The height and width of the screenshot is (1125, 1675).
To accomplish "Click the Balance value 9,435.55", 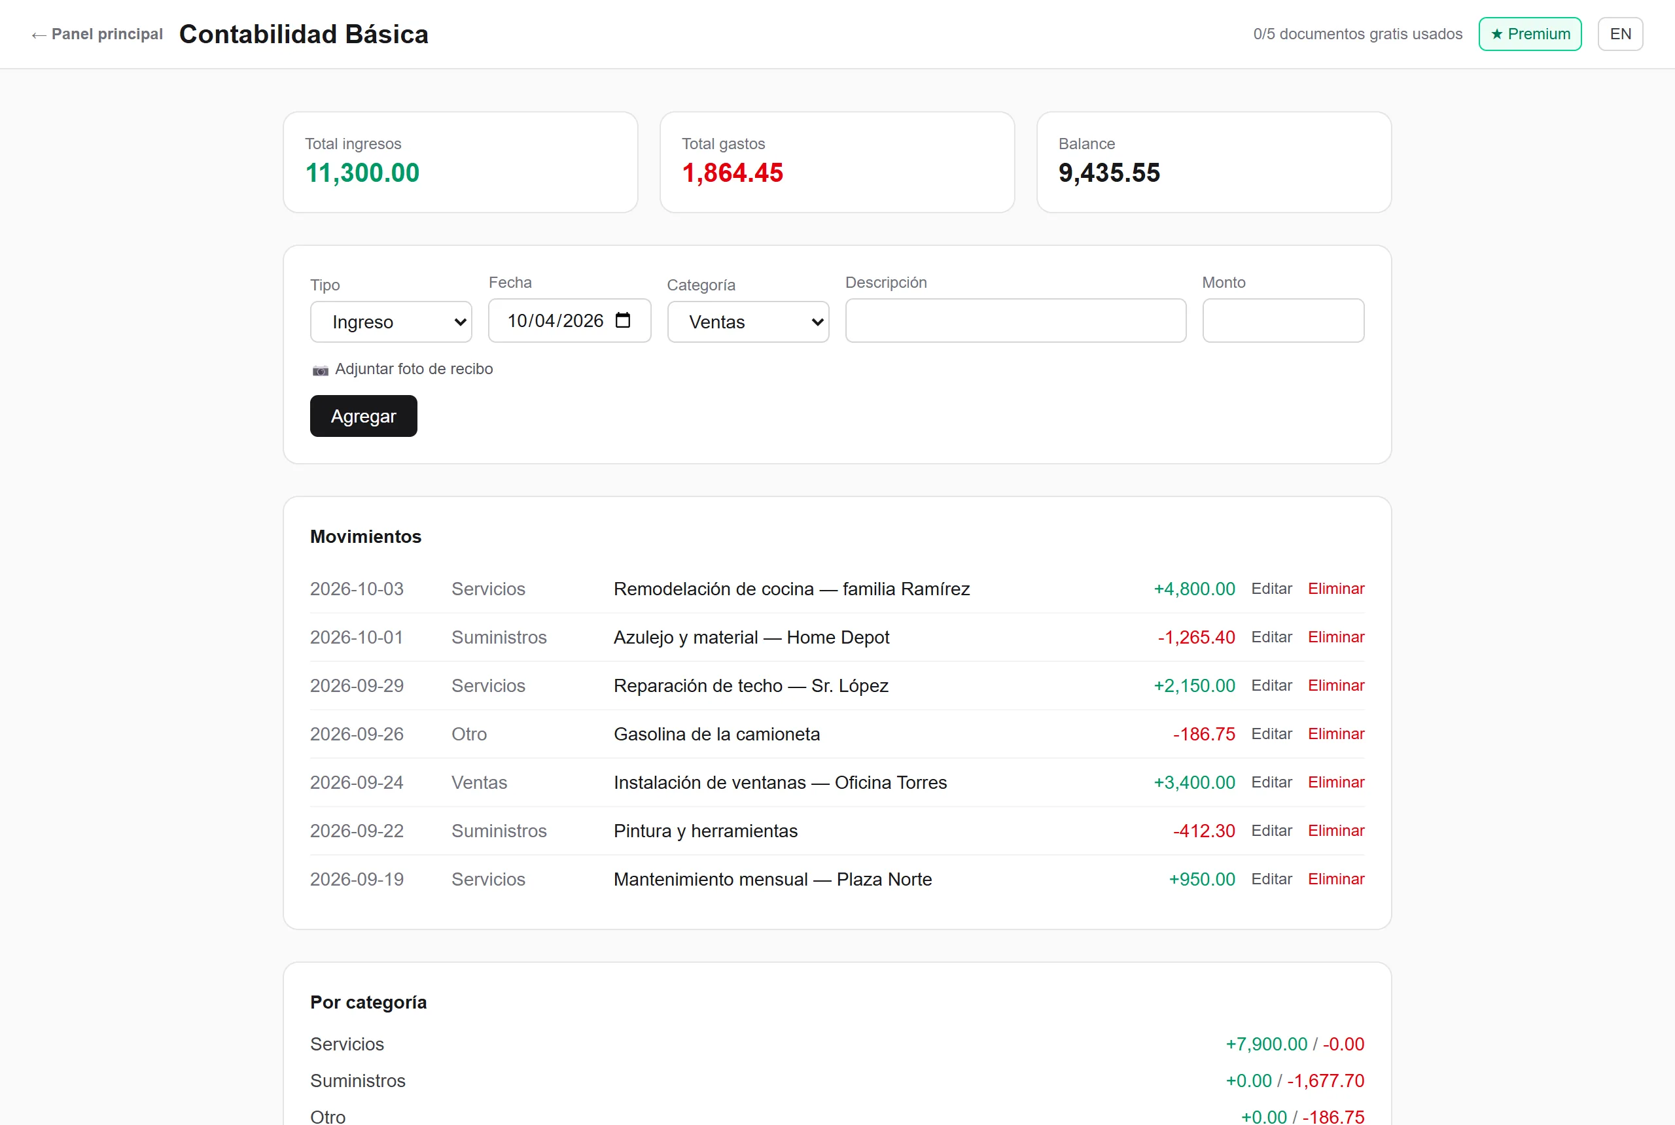I will point(1110,173).
